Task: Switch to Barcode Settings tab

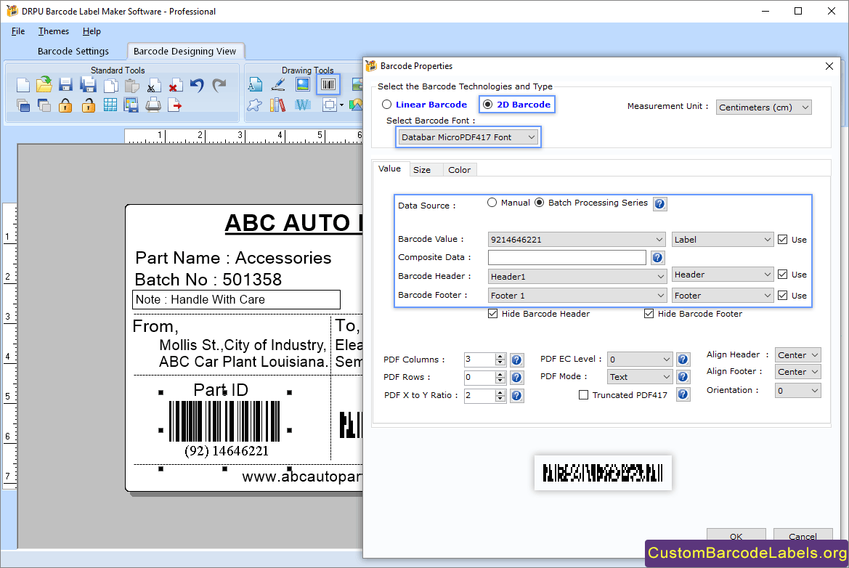Action: pyautogui.click(x=73, y=51)
